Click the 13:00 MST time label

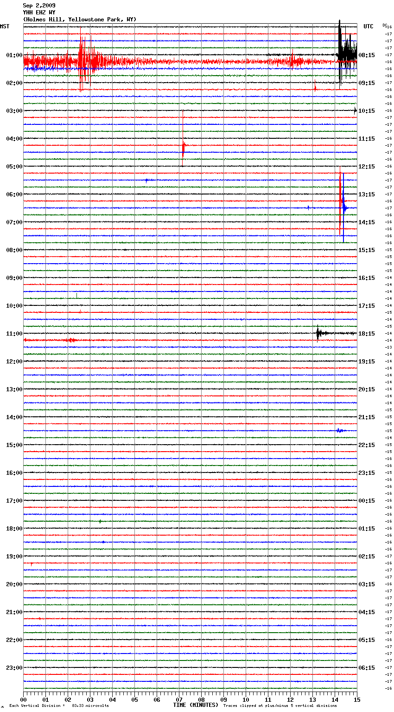click(14, 389)
